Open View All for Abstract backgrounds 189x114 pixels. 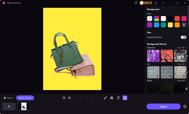pos(181,48)
